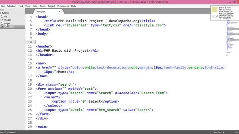Click the HSV value line in popup

coord(225,18)
